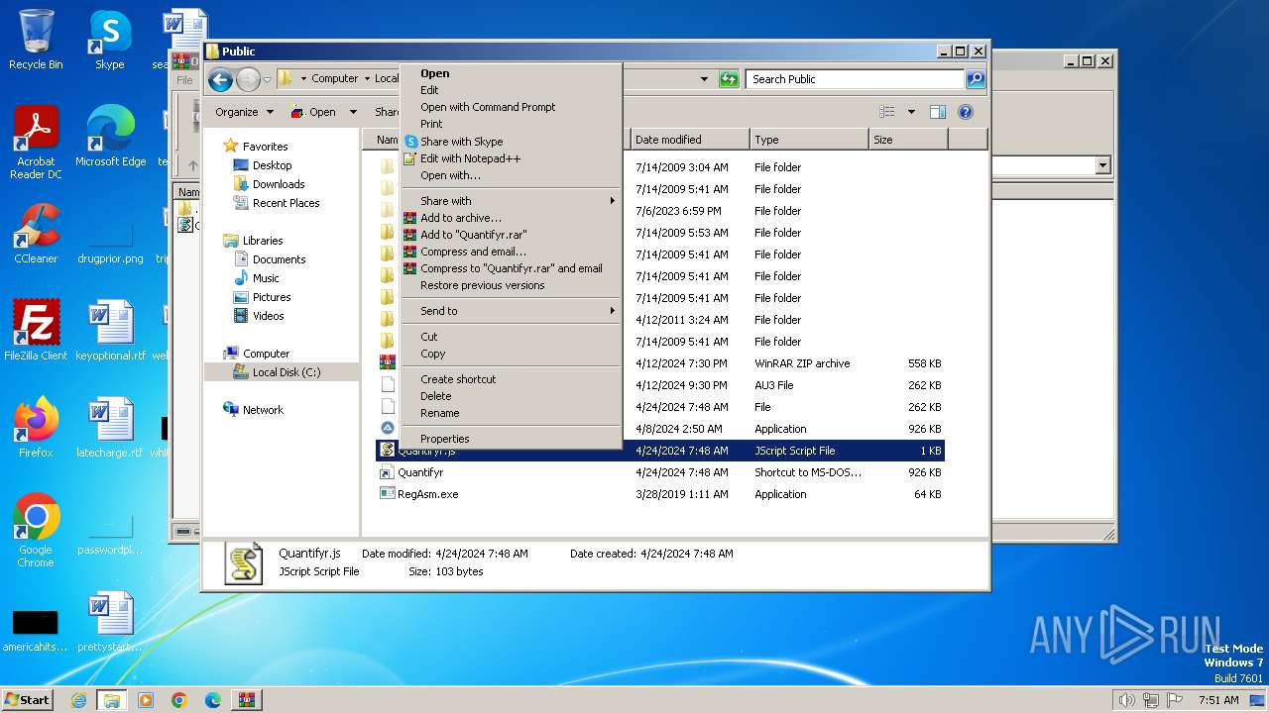
Task: Expand the Share with submenu
Action: [x=511, y=201]
